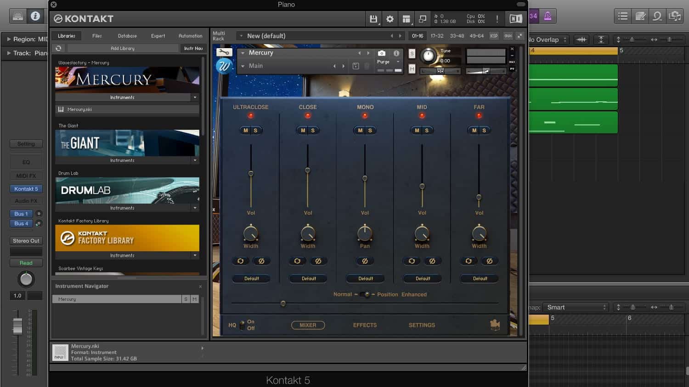
Task: Expand the Mercury library Instruments dropdown
Action: [x=195, y=97]
